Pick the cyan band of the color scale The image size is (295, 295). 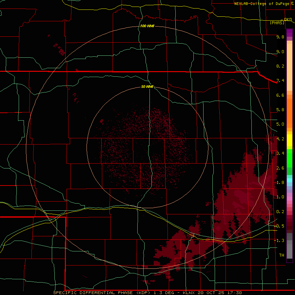tap(289, 180)
